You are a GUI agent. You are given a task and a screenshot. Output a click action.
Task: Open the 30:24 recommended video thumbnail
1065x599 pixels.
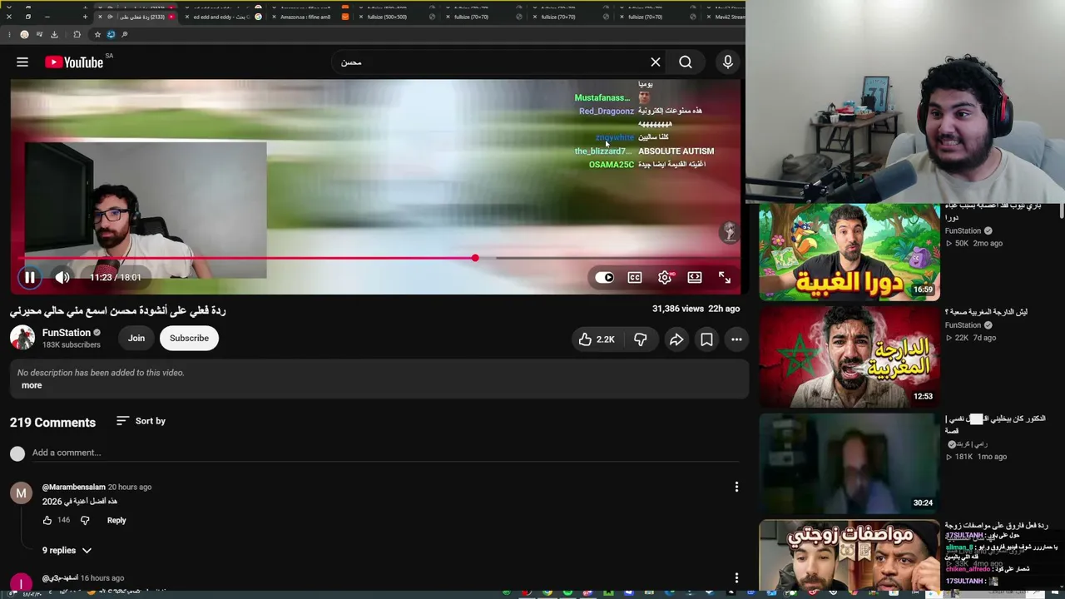(x=850, y=464)
